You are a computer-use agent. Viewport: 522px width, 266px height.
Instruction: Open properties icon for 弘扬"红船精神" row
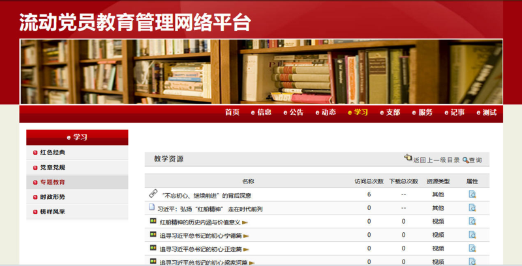point(472,208)
